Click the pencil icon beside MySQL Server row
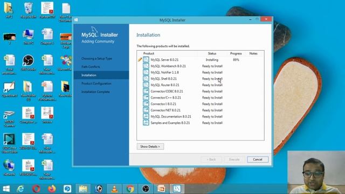Viewport: 345px width, 194px height. pos(140,60)
